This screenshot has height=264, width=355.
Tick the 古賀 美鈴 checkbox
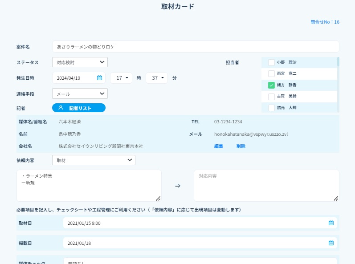pos(271,96)
